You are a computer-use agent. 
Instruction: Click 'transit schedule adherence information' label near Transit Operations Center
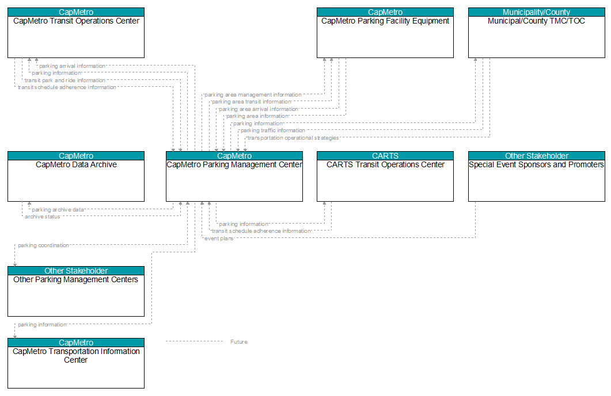pos(67,87)
